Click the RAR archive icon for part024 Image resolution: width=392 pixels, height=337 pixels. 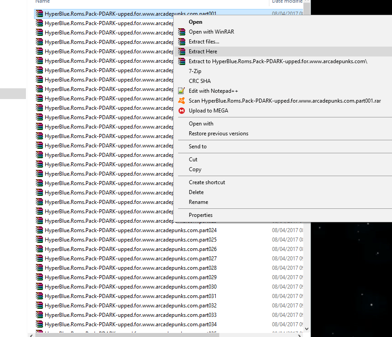tap(39, 230)
